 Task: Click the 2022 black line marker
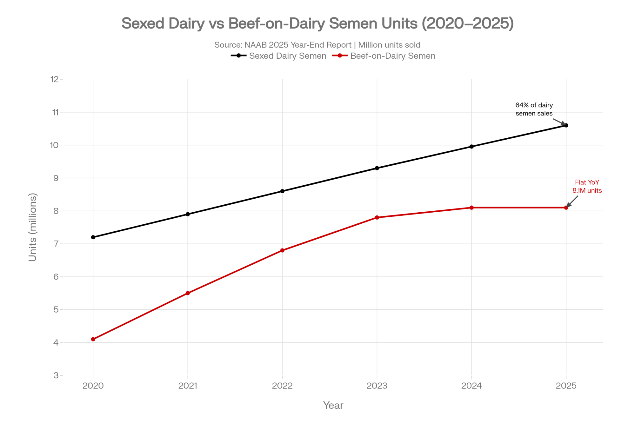(282, 191)
